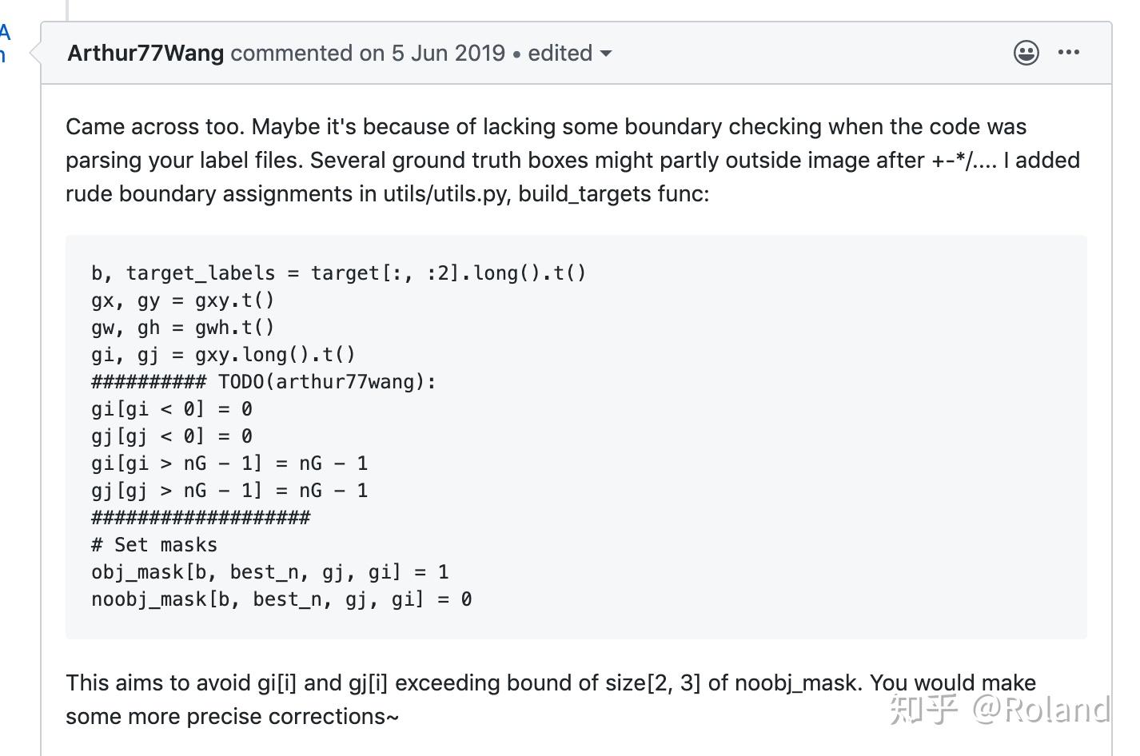Select the 'gj[gj < 0] = 0' line
This screenshot has height=756, width=1140.
172,436
